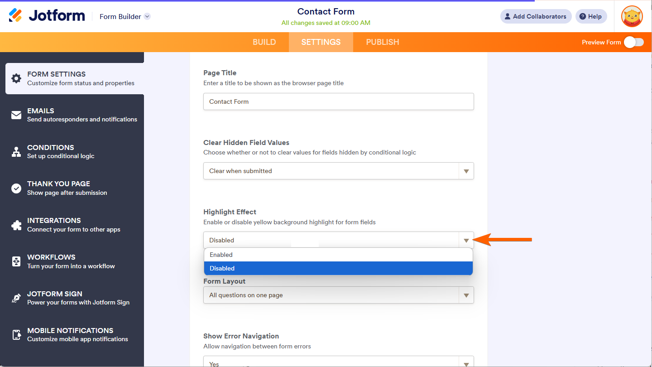The height and width of the screenshot is (367, 652).
Task: Toggle the Preview Form switch
Action: 633,42
